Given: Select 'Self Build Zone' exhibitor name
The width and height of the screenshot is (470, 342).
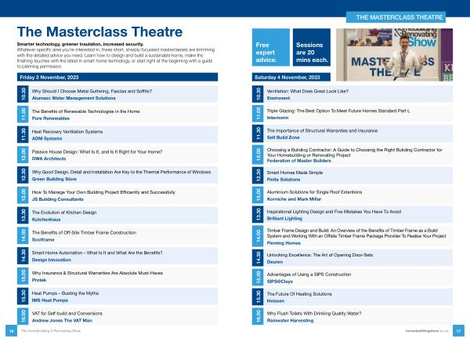Looking at the screenshot, I should [x=284, y=137].
